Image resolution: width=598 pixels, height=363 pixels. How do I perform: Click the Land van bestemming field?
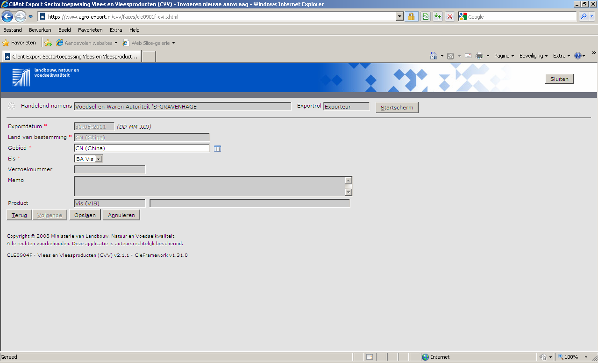(x=142, y=138)
